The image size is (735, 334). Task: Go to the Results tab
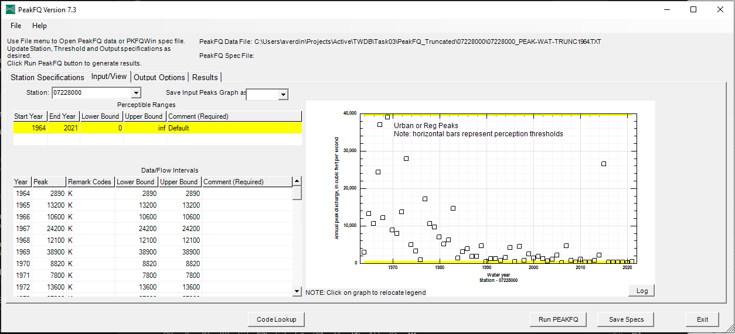205,77
